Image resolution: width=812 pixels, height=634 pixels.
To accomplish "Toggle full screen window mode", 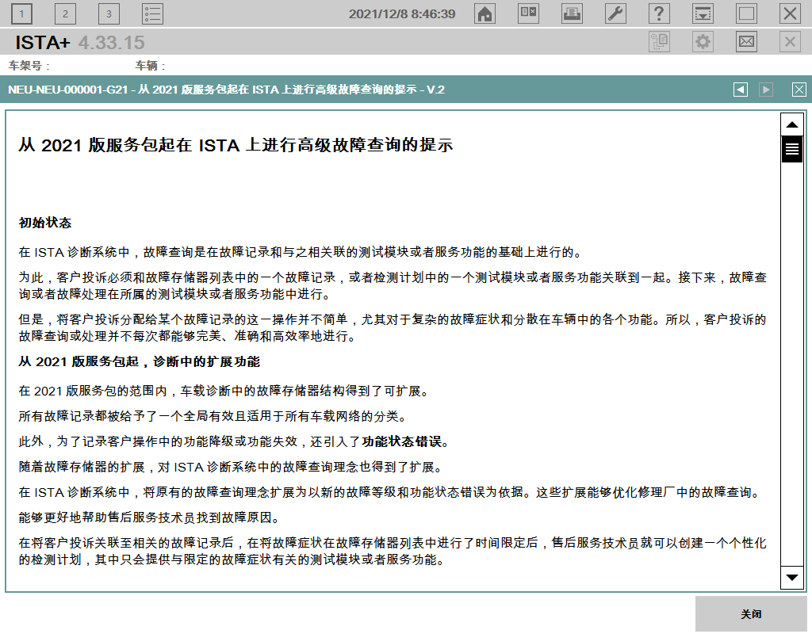I will 746,14.
